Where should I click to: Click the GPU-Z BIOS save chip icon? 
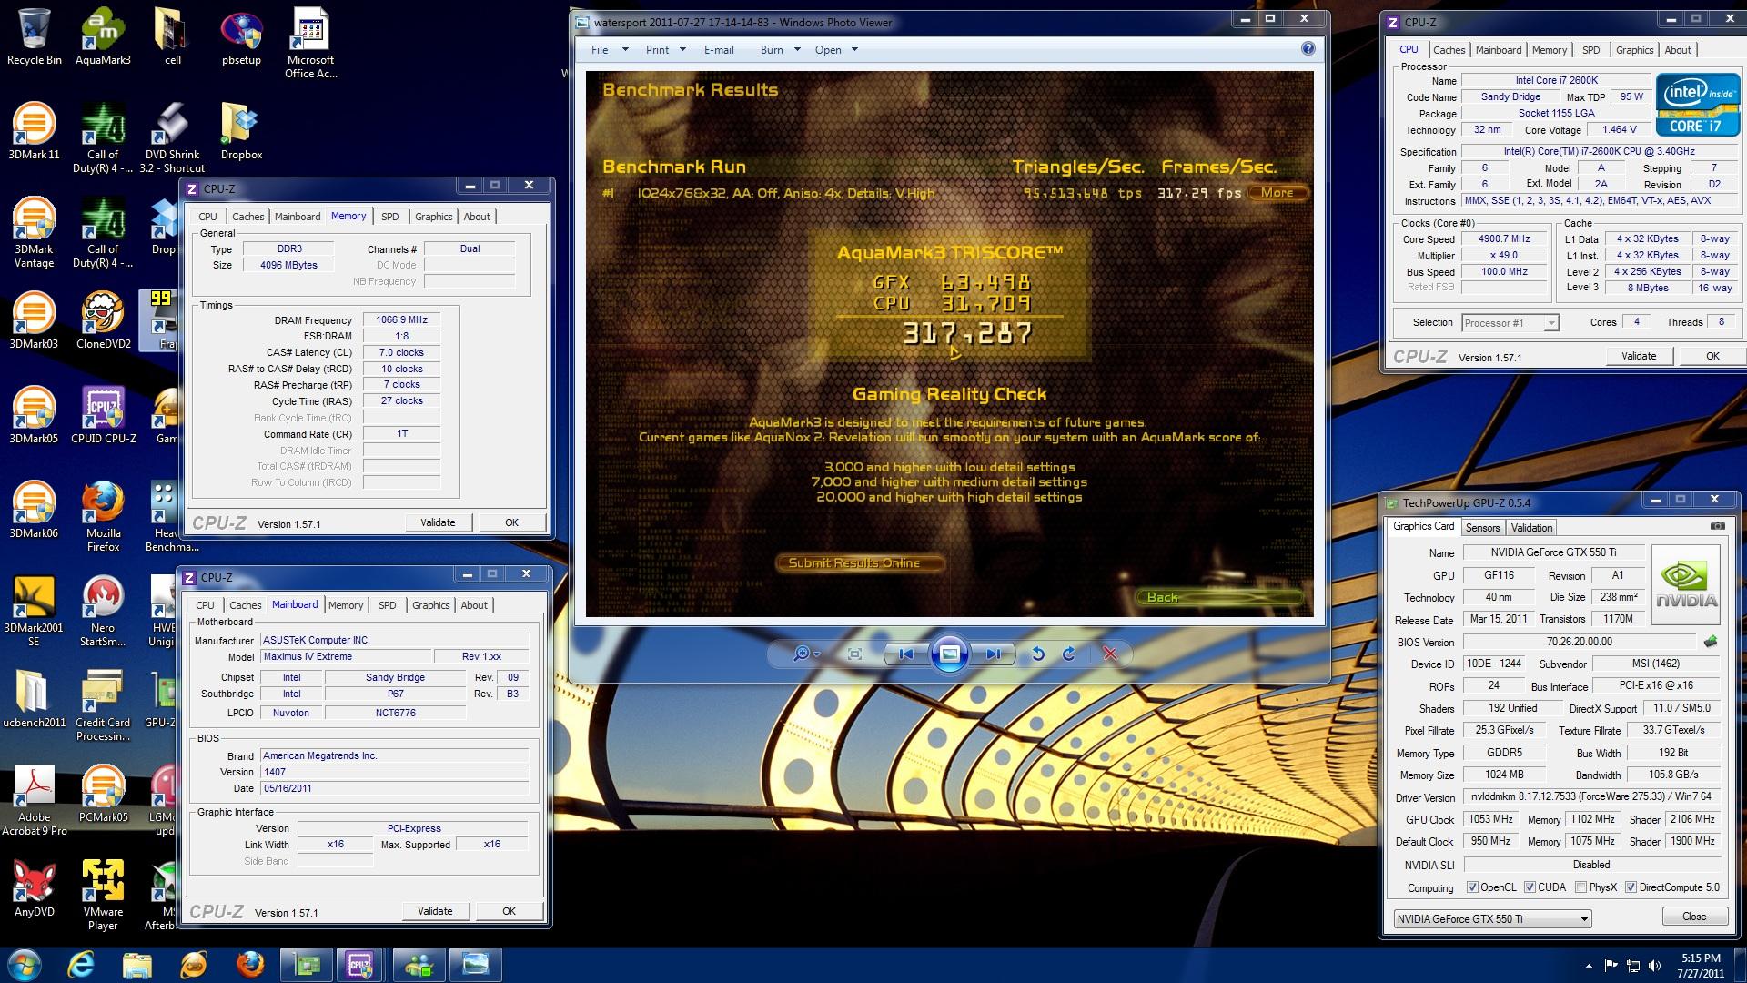[1711, 641]
